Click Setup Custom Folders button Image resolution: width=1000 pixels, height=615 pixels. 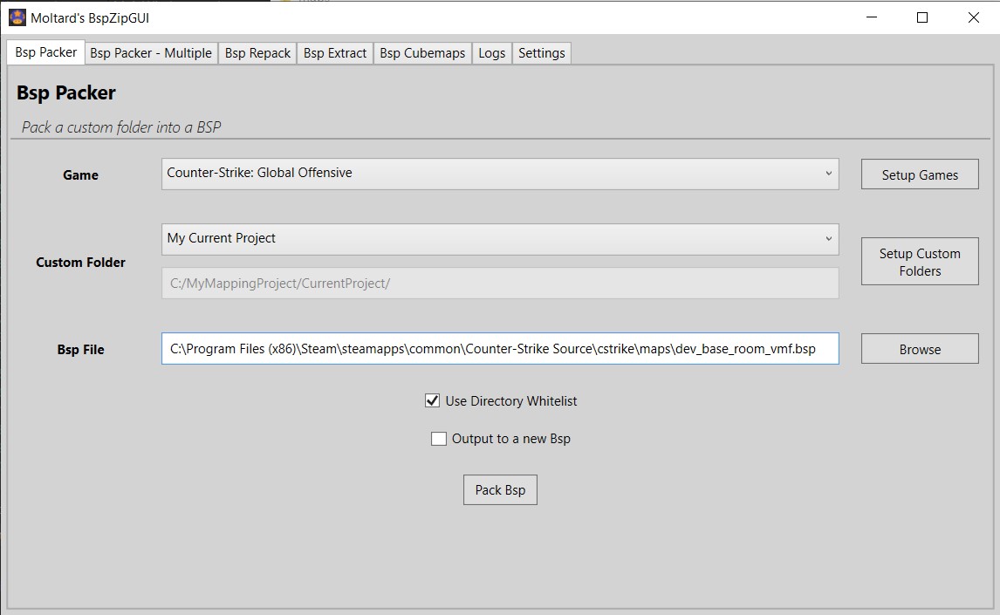pyautogui.click(x=920, y=262)
